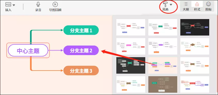
Task: Select the 中心主题 central node
Action: pos(28,50)
